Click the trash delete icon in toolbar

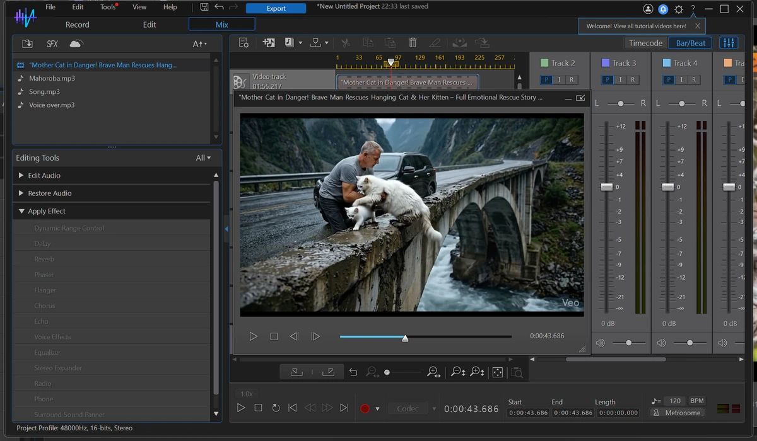[413, 43]
